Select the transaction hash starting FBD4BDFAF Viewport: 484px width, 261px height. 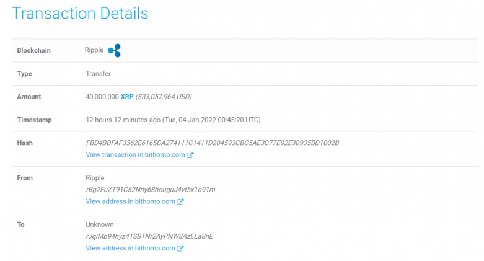click(x=213, y=143)
